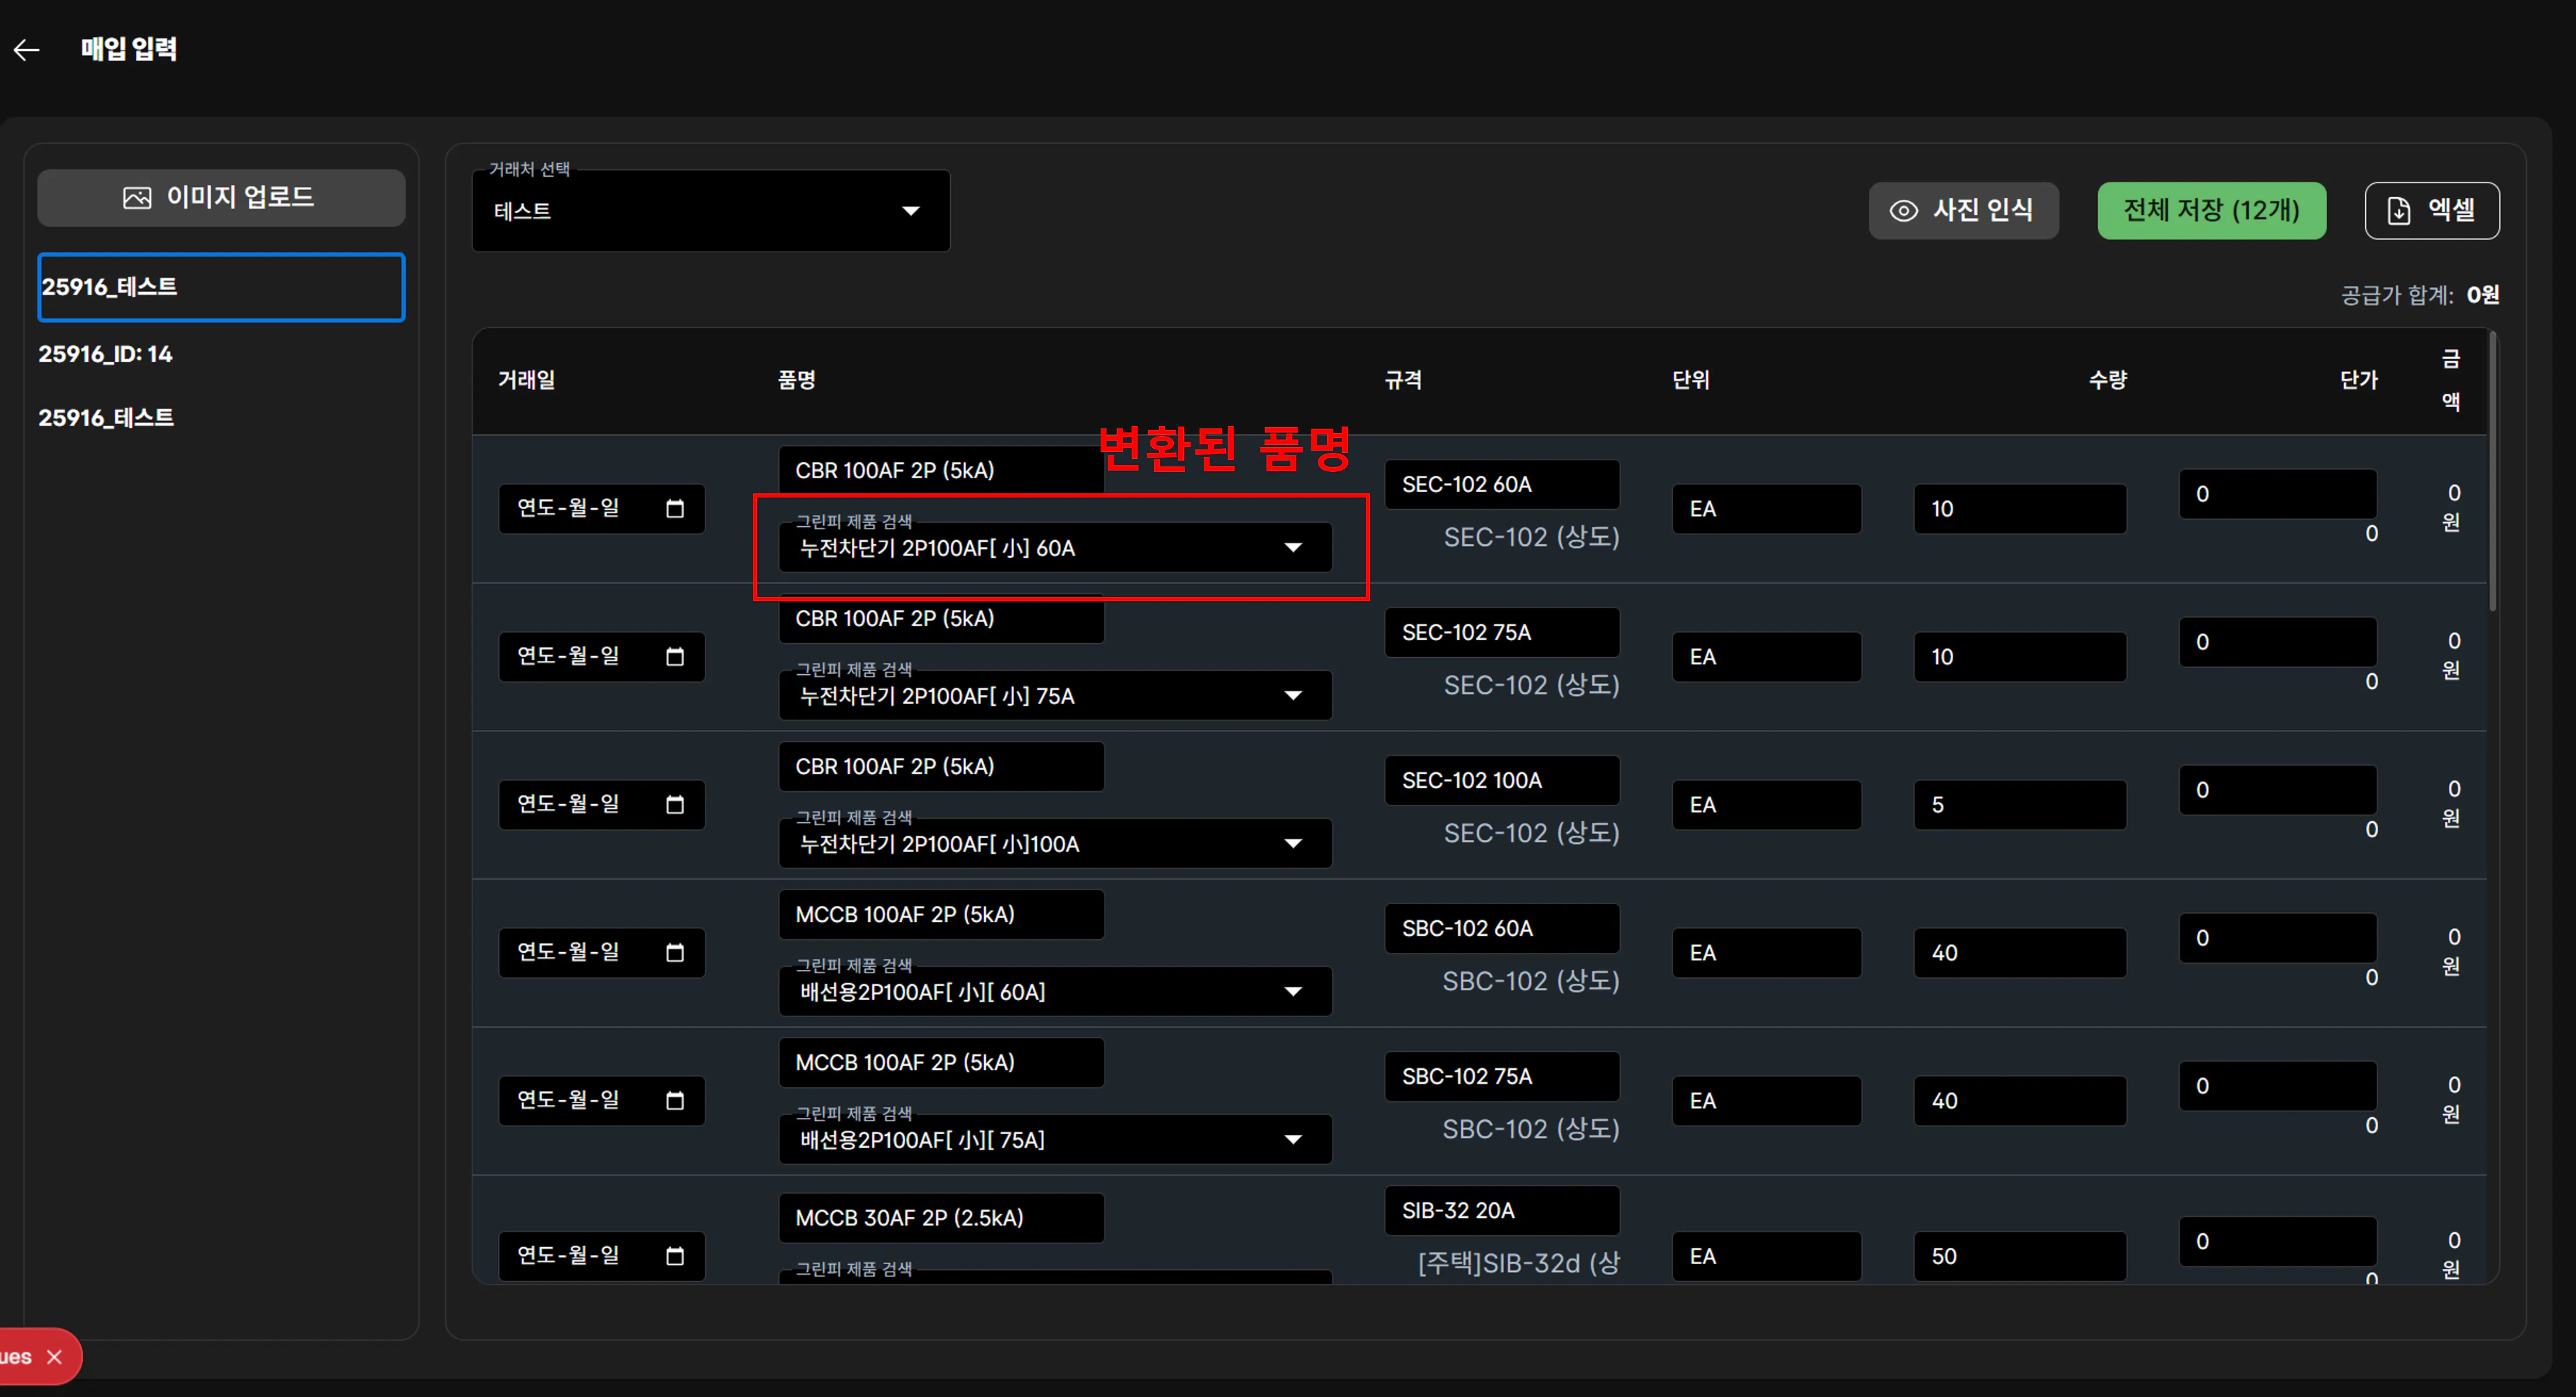Open calendar icon in SEC-102 75A row
The height and width of the screenshot is (1397, 2576).
(675, 657)
